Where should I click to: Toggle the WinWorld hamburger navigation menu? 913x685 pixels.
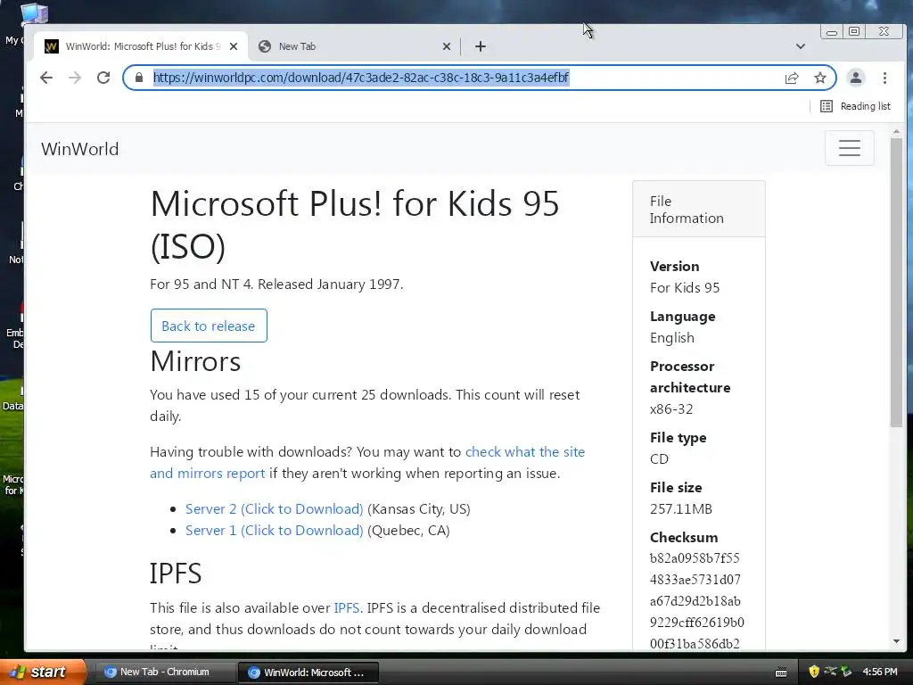(x=850, y=148)
